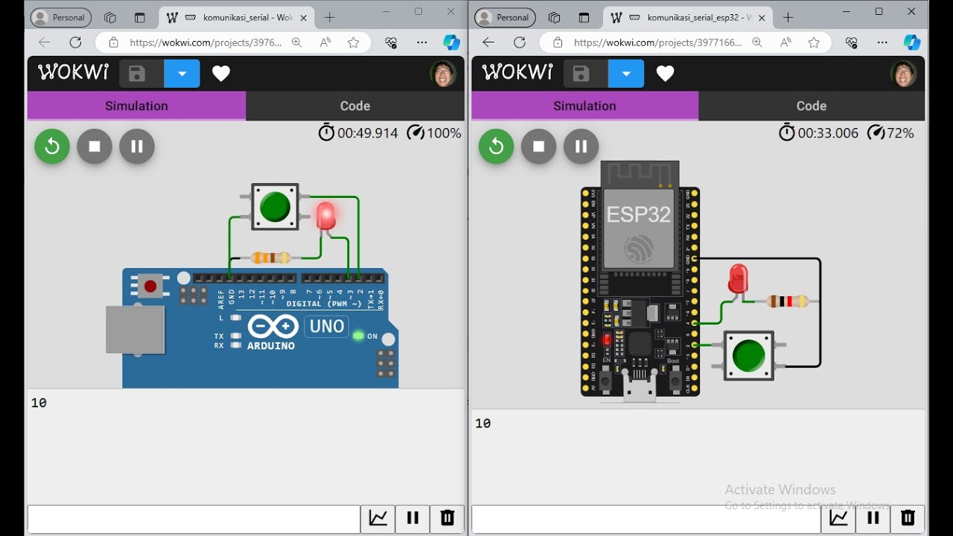Click simulation speed gauge showing 100%
This screenshot has height=536, width=953.
pyautogui.click(x=434, y=133)
